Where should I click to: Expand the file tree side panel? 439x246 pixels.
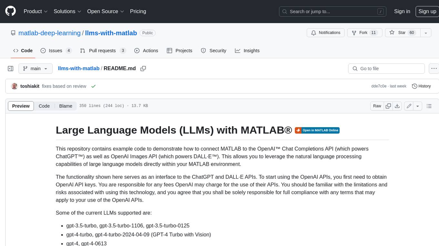click(x=11, y=69)
